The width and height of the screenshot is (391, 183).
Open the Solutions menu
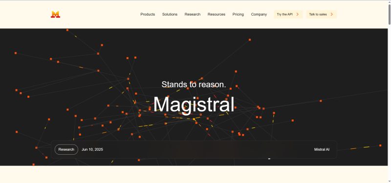coord(170,15)
